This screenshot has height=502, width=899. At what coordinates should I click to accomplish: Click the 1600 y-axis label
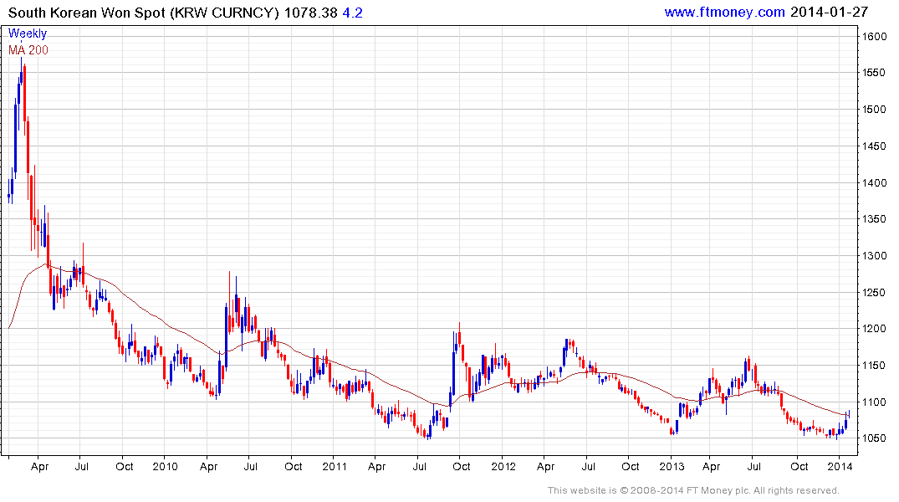[875, 36]
